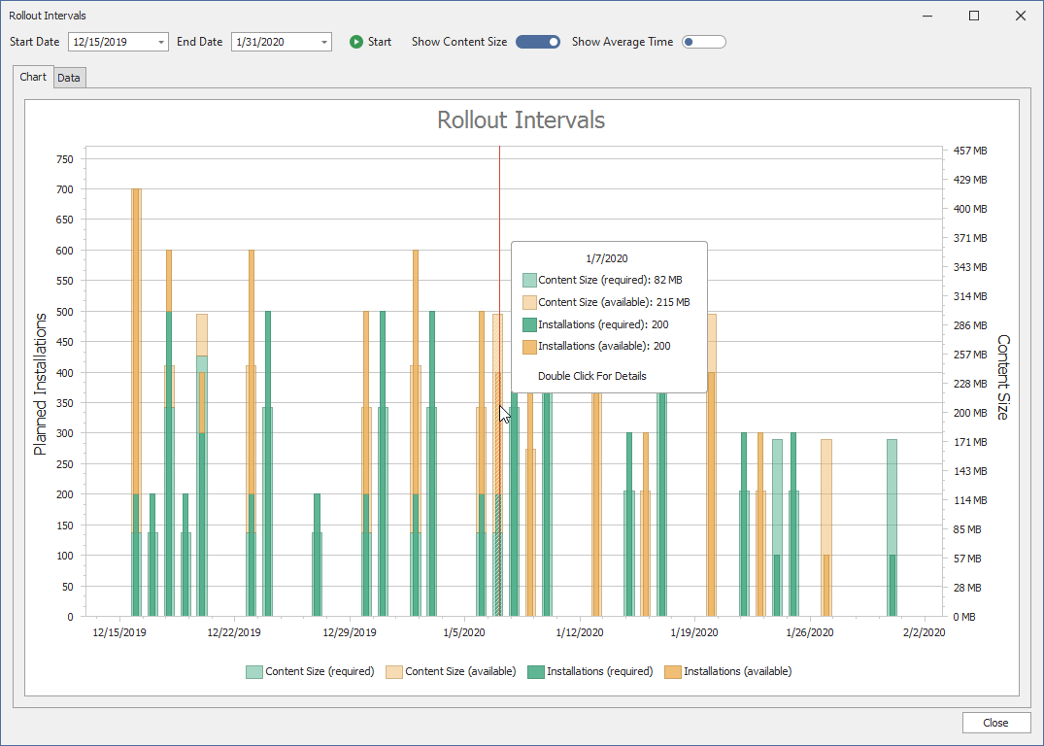Click the Content Size (available) legend swatch
This screenshot has height=746, width=1044.
coord(394,672)
